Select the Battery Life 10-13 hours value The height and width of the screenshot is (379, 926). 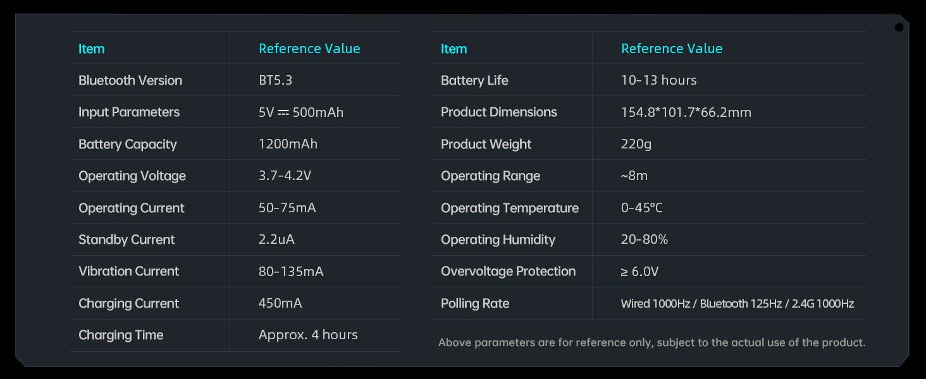[x=659, y=80]
